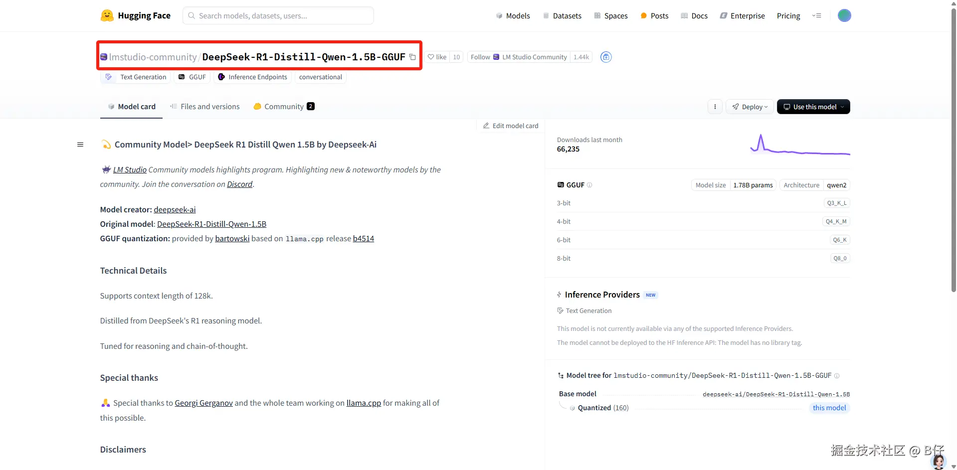Open the user profile avatar menu
This screenshot has height=470, width=957.
[x=844, y=15]
